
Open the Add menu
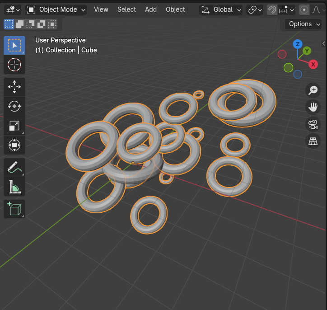pos(151,9)
